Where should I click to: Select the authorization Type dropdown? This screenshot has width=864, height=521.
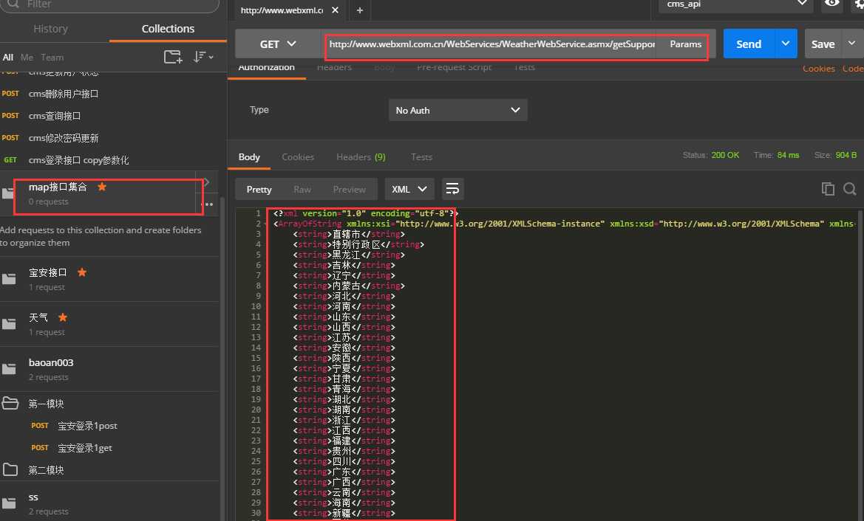(458, 110)
